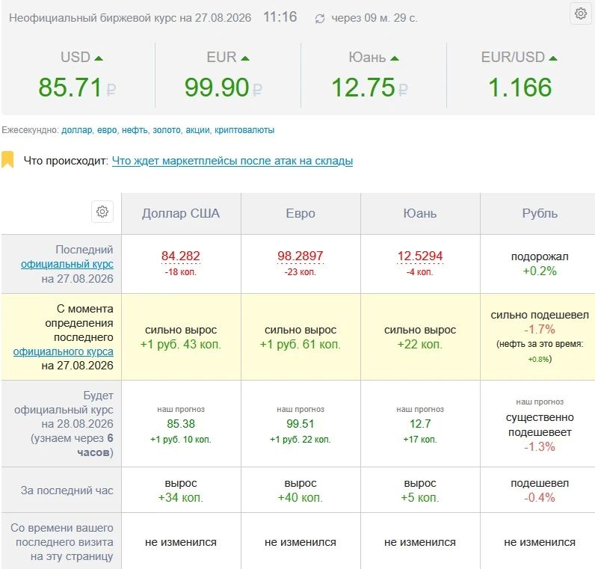The width and height of the screenshot is (595, 569).
Task: Click the green arrow beside USD
Action: pyautogui.click(x=99, y=58)
